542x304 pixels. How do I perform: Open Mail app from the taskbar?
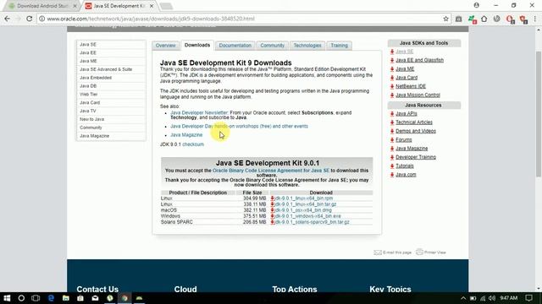pos(96,298)
